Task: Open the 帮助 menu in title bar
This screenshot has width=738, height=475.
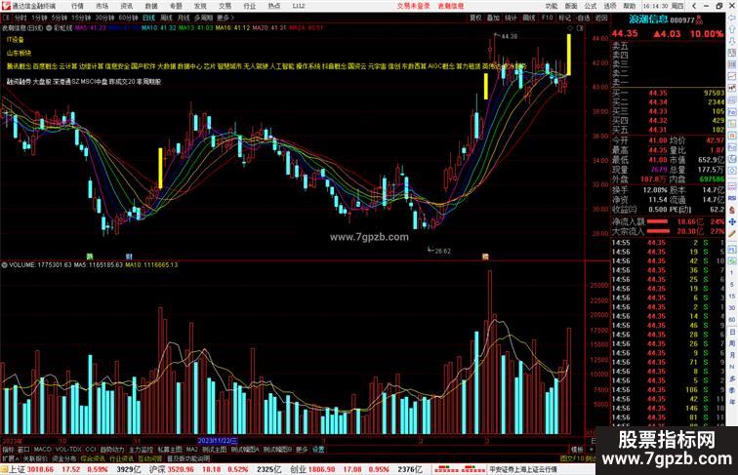Action: [630, 6]
